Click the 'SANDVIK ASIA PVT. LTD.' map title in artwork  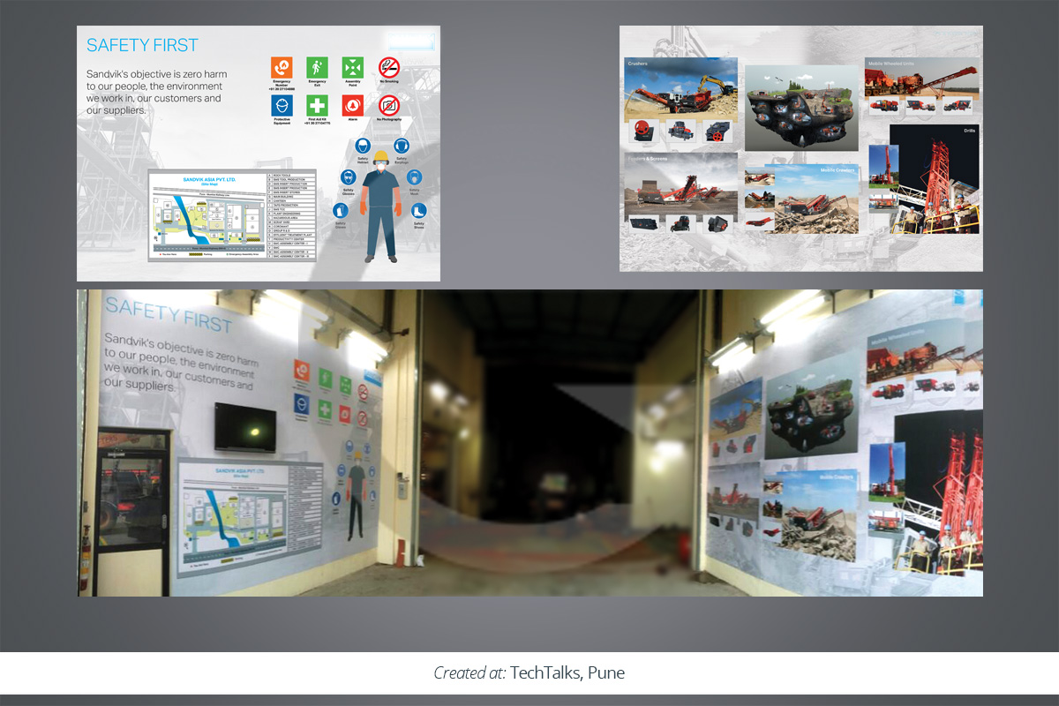click(x=208, y=178)
